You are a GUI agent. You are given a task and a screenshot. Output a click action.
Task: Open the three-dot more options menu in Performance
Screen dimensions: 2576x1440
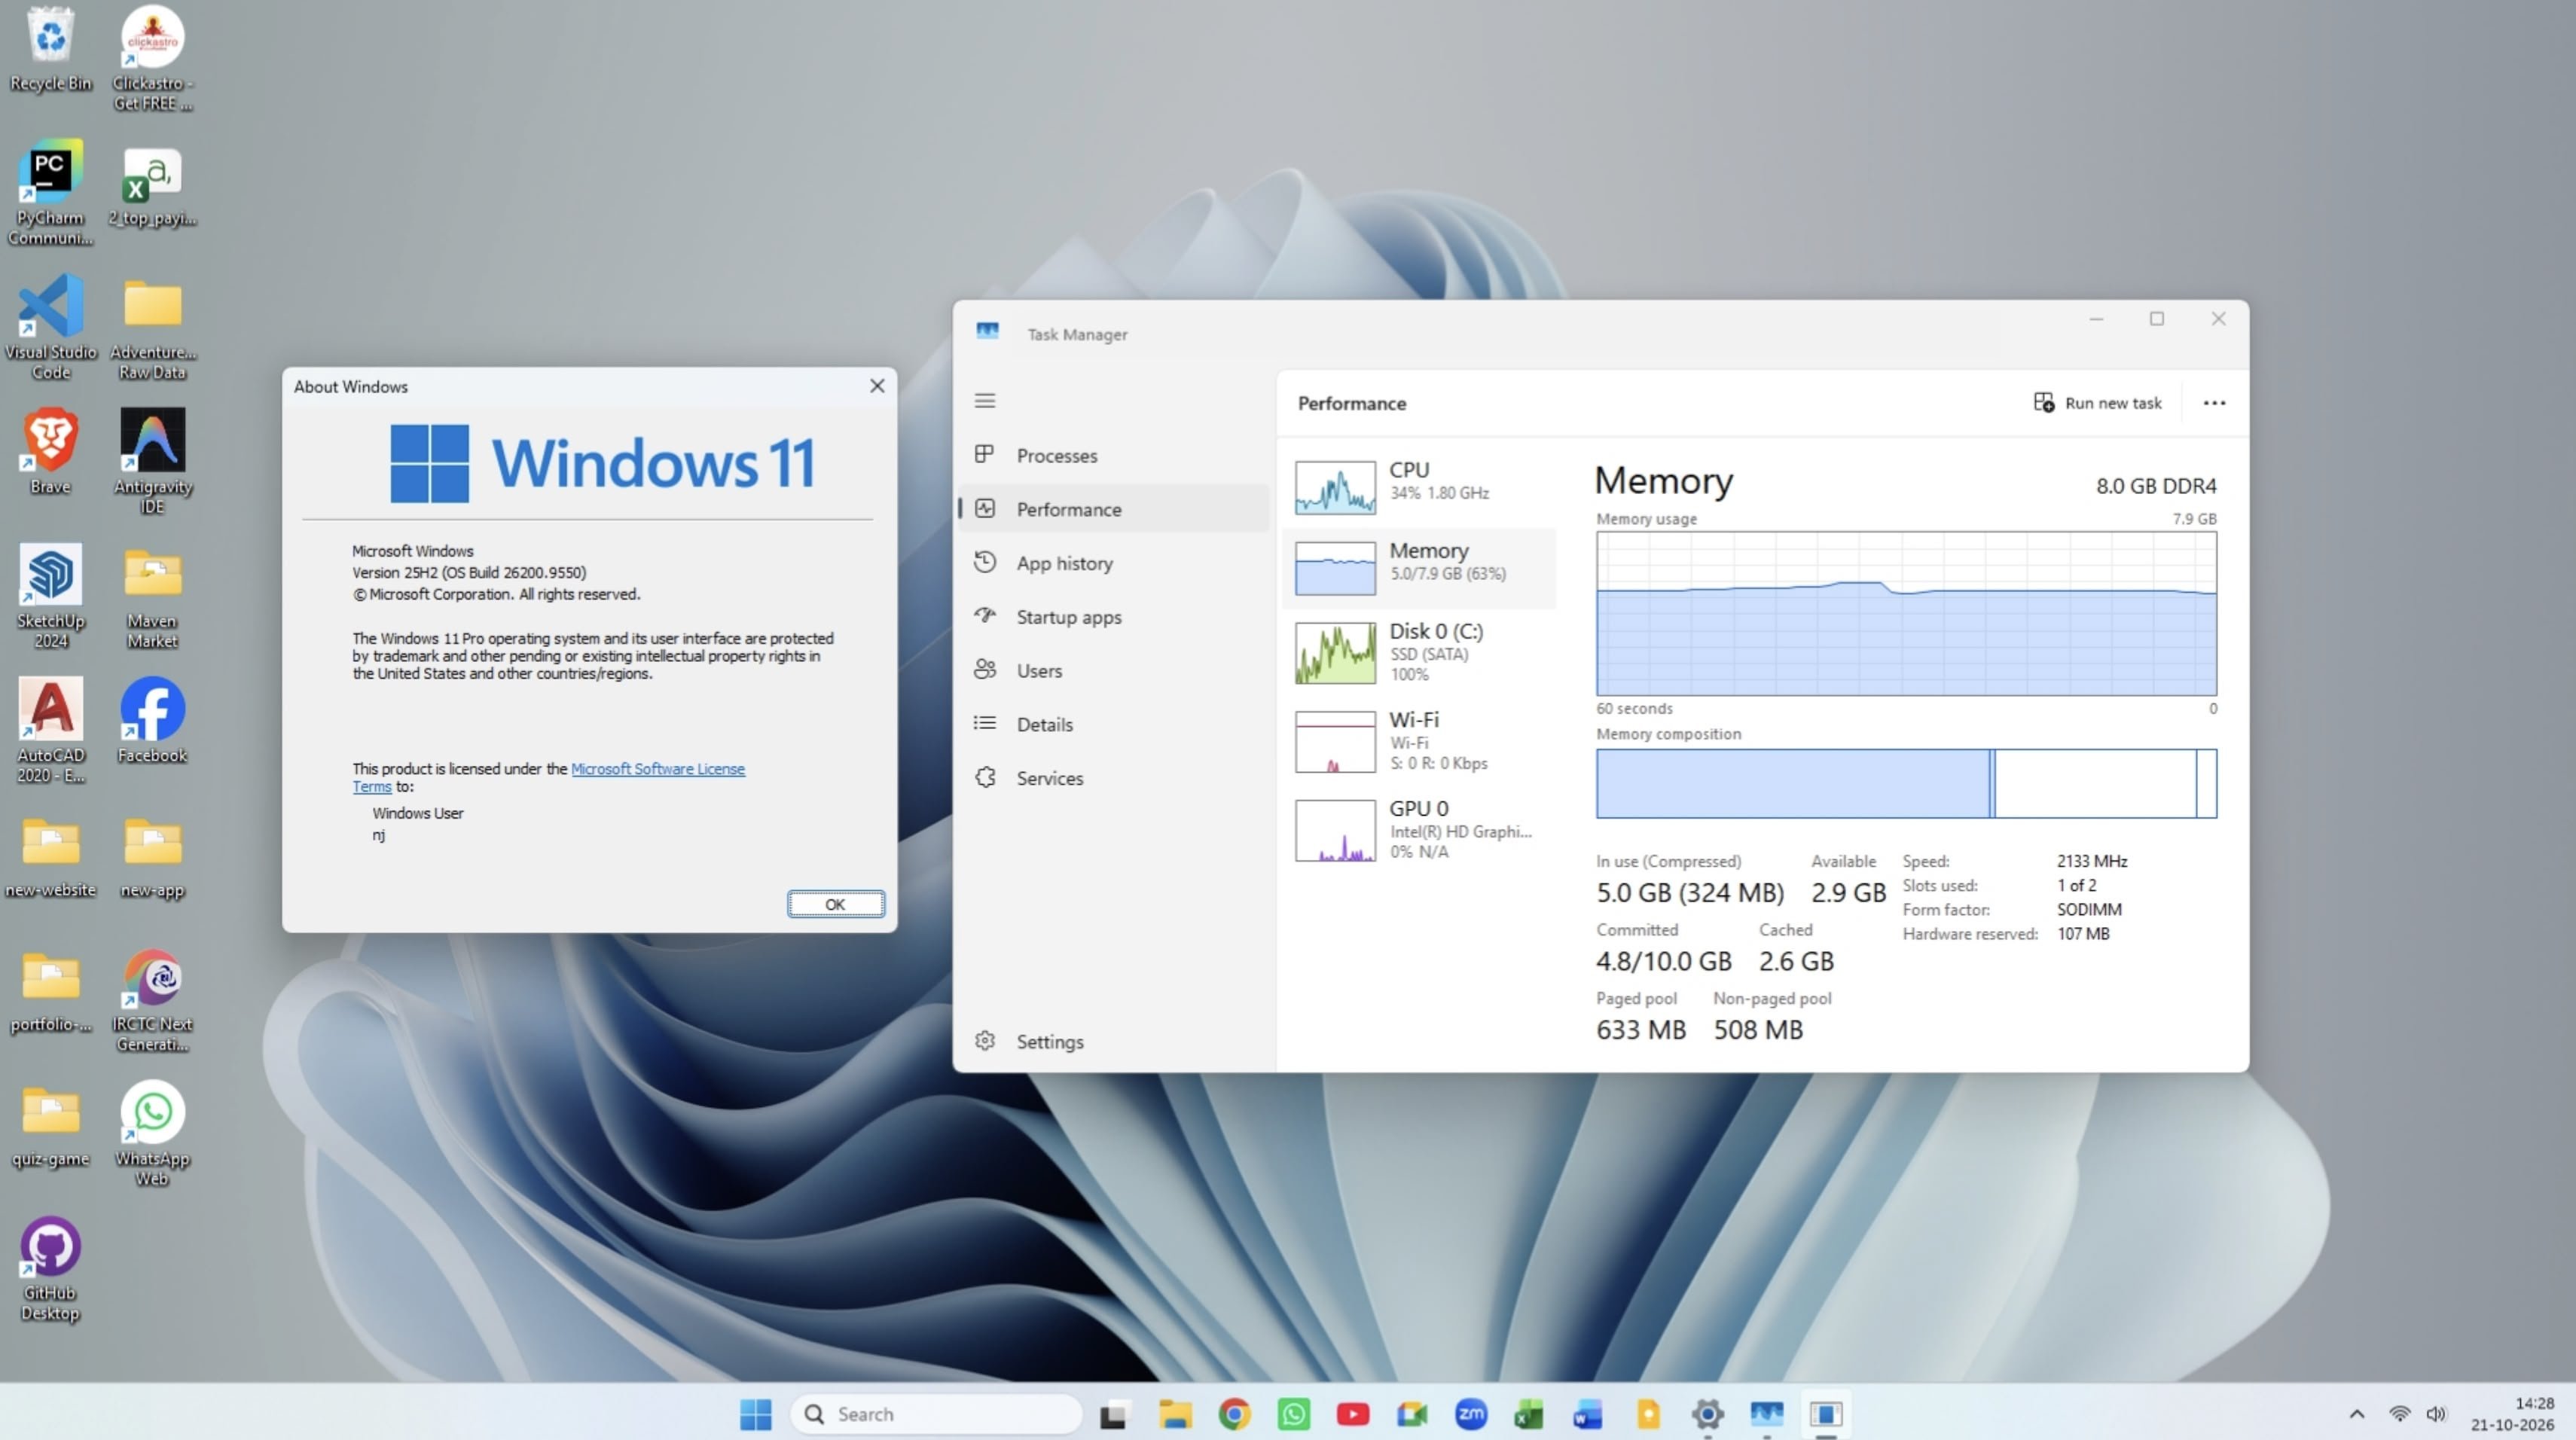pyautogui.click(x=2214, y=403)
